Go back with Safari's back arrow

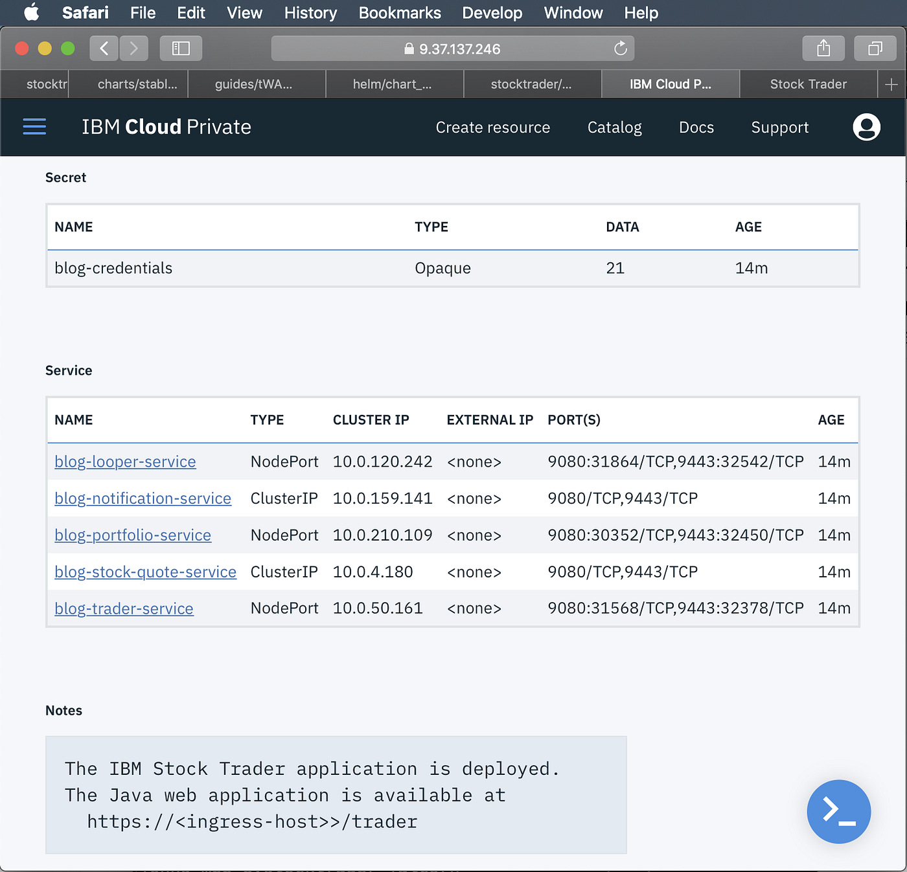coord(104,49)
